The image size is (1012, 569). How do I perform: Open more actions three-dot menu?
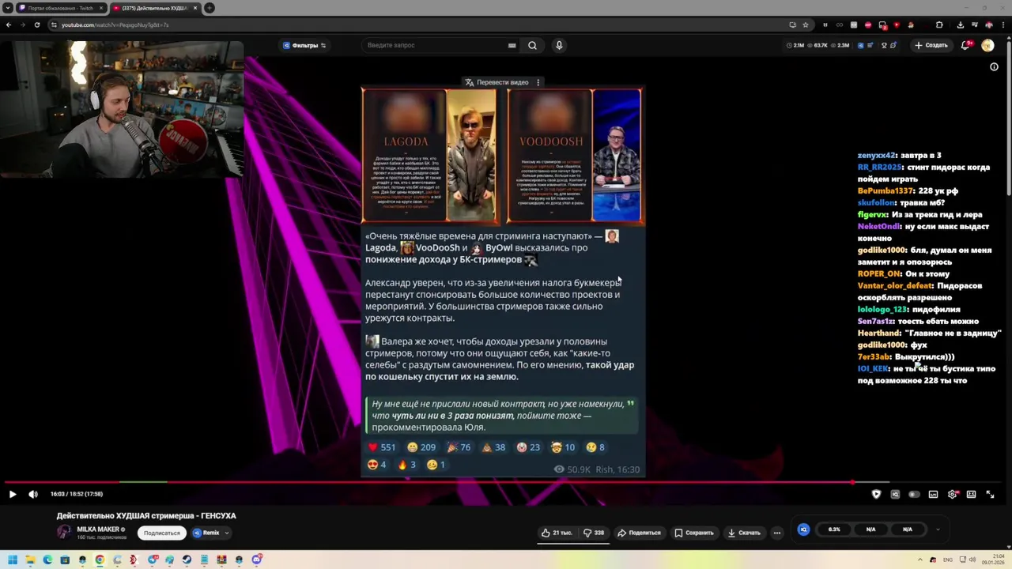click(x=777, y=533)
